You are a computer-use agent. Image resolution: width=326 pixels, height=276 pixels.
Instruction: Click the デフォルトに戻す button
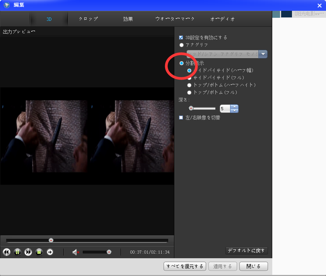pyautogui.click(x=246, y=250)
